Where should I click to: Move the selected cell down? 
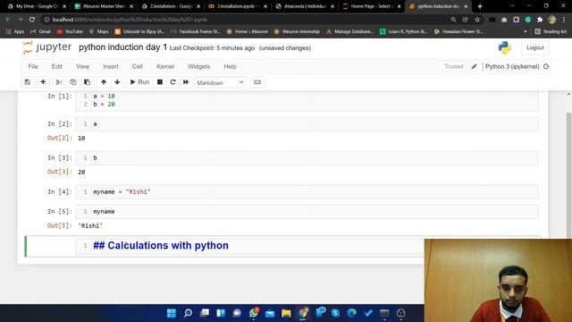point(117,82)
